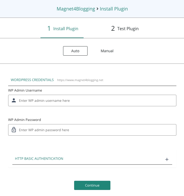This screenshot has height=196, width=184.
Task: Click the Install Plugin breadcrumb title
Action: pyautogui.click(x=114, y=9)
